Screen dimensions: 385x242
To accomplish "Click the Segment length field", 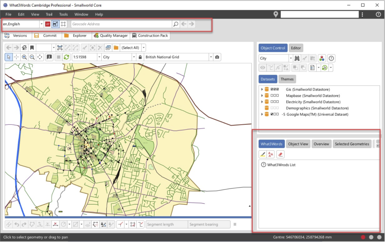I will (x=167, y=224).
